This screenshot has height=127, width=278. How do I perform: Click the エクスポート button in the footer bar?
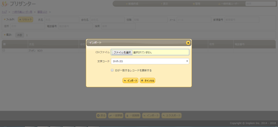point(172,116)
